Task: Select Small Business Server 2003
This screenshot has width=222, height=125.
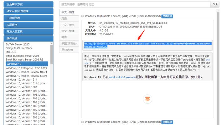Action: [x=22, y=56]
